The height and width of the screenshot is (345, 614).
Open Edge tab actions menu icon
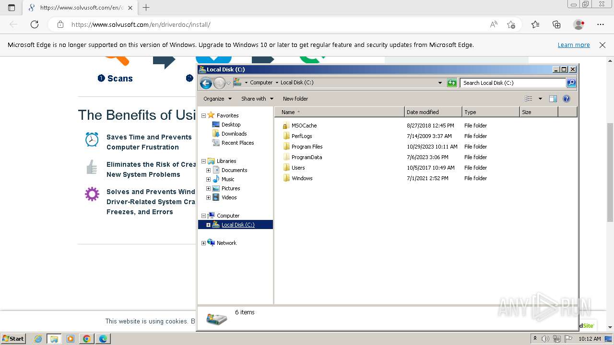tap(12, 8)
